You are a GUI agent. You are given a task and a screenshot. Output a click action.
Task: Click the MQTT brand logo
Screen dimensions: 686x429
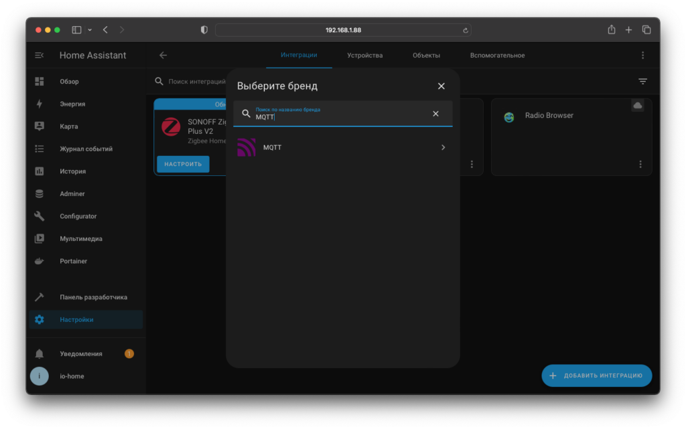tap(247, 147)
